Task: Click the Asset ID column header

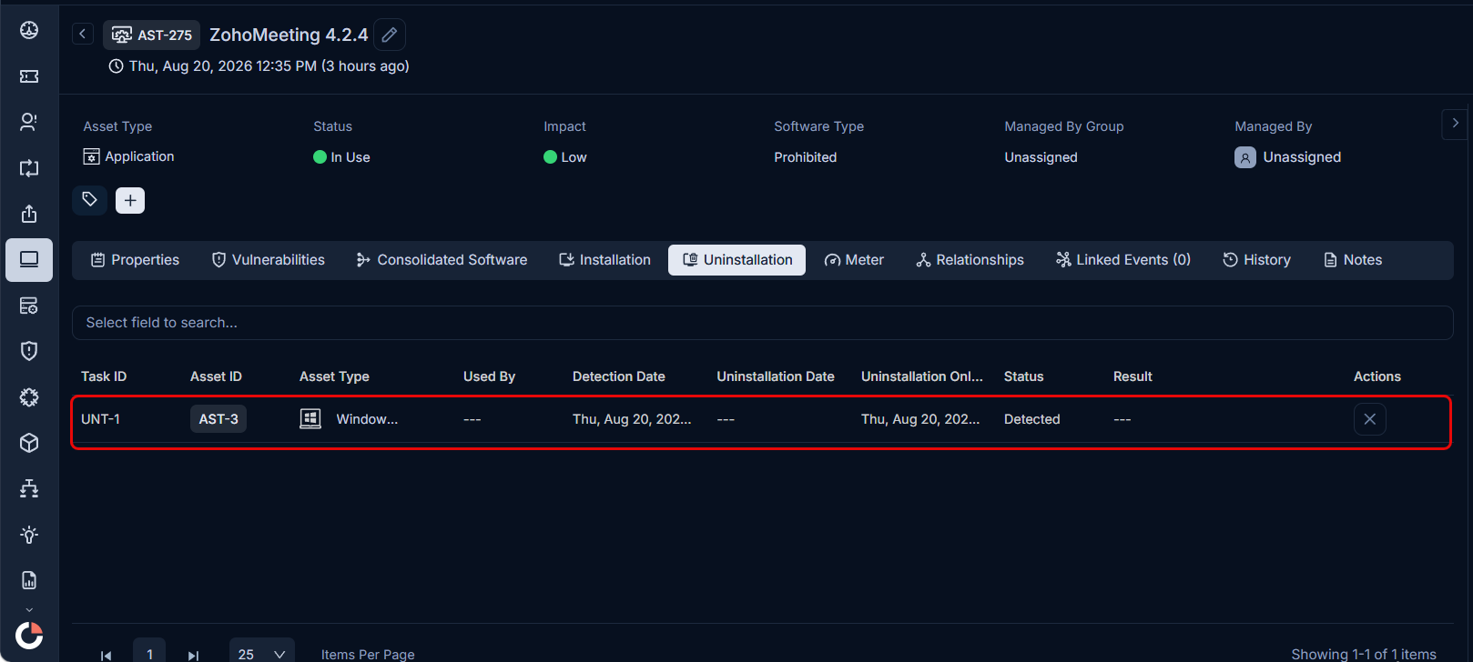Action: (216, 376)
